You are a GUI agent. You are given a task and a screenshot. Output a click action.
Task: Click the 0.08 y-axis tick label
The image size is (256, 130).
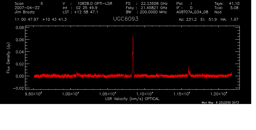tap(20, 28)
